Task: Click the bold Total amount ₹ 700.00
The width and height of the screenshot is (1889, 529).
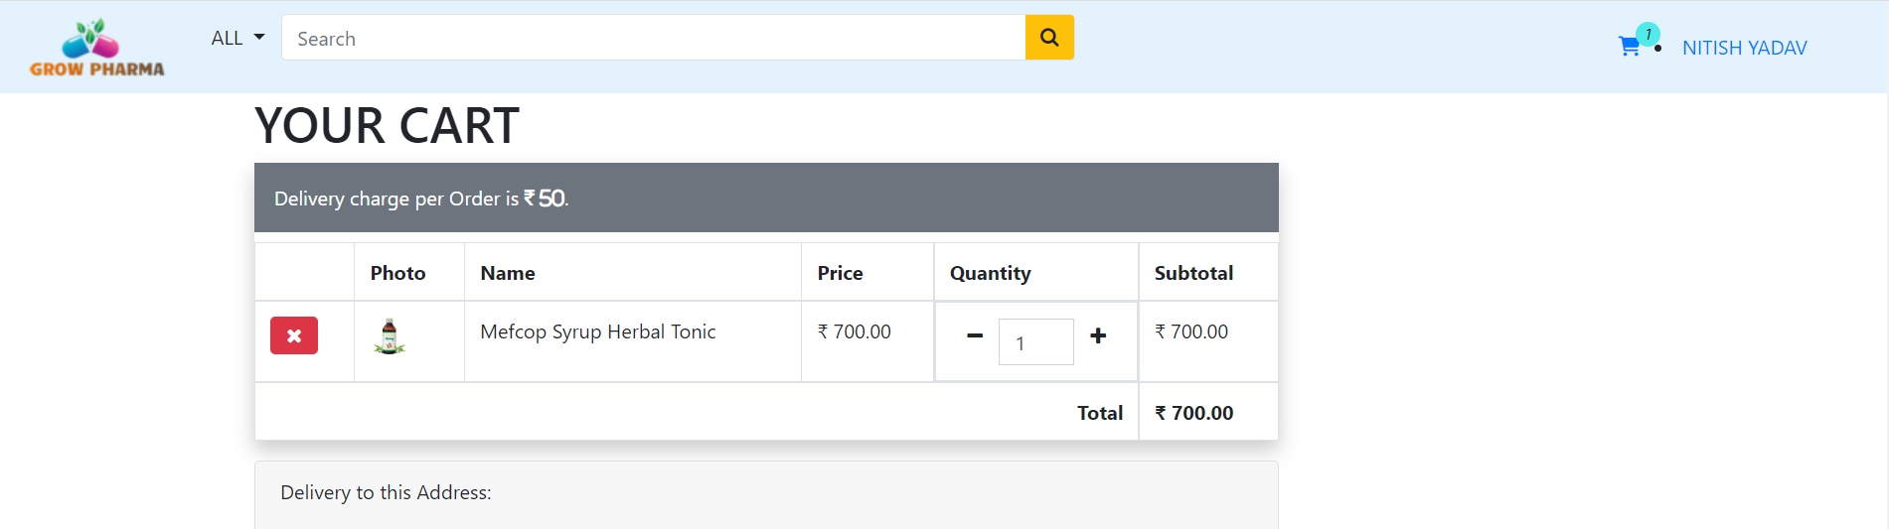Action: pos(1193,413)
